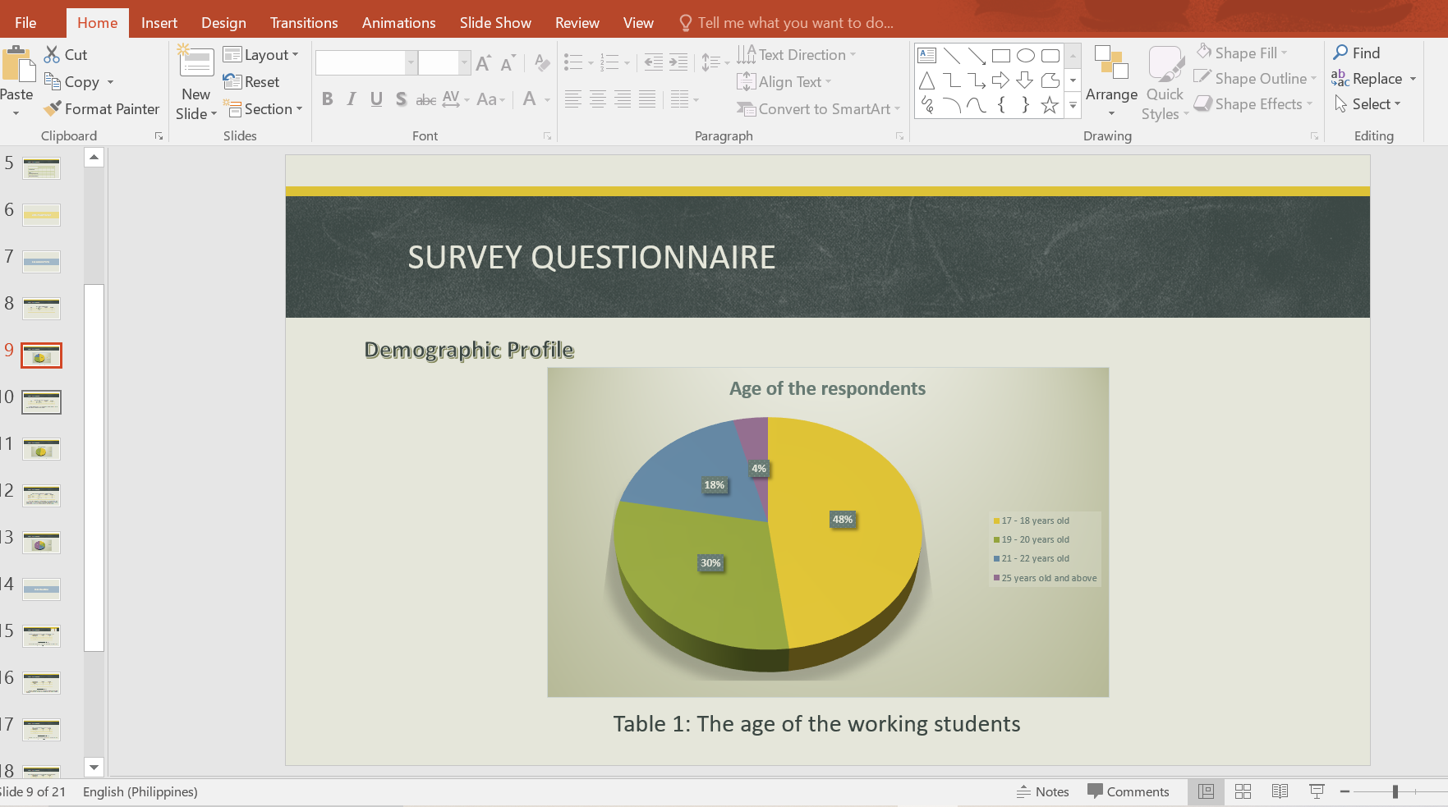Click the Find magnifier icon
Image resolution: width=1448 pixels, height=807 pixels.
1340,53
